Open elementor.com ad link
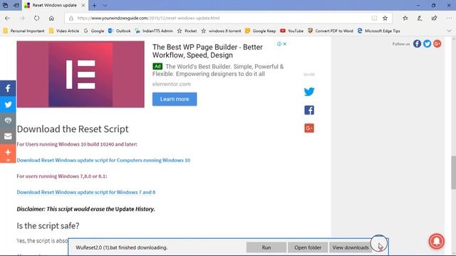 [x=172, y=84]
